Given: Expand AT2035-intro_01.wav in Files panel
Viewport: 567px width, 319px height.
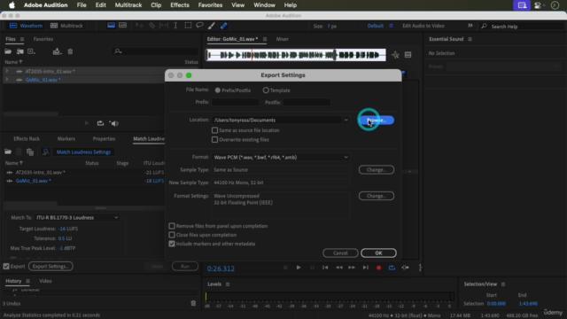Looking at the screenshot, I should point(6,71).
